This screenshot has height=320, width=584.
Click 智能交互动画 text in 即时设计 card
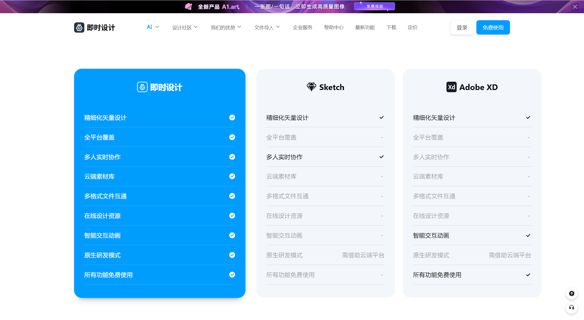click(102, 236)
